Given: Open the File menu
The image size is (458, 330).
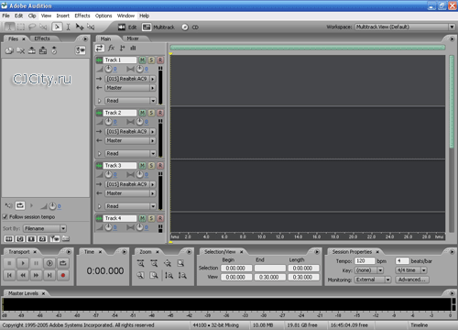Looking at the screenshot, I should [5, 16].
